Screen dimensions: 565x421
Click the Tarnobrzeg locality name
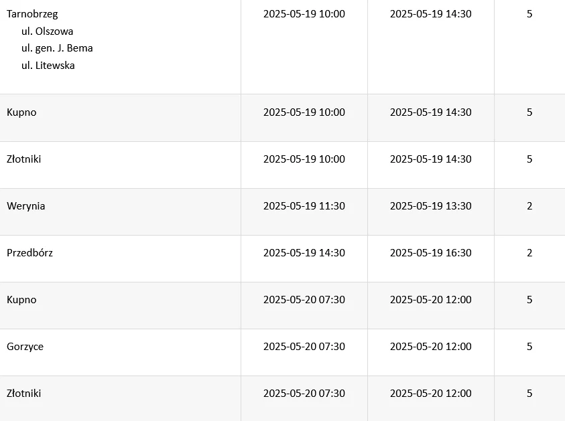(32, 14)
